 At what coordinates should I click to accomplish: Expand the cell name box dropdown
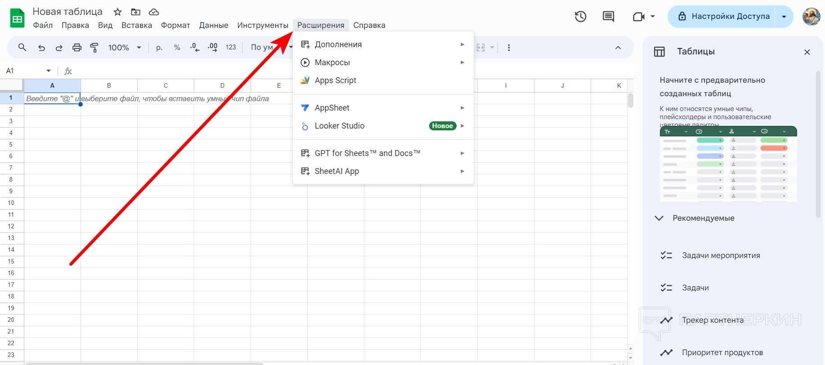click(x=49, y=71)
